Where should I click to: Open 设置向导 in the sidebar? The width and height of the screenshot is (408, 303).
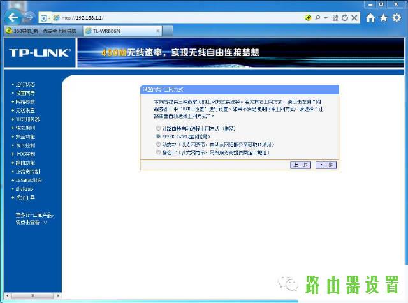click(25, 93)
